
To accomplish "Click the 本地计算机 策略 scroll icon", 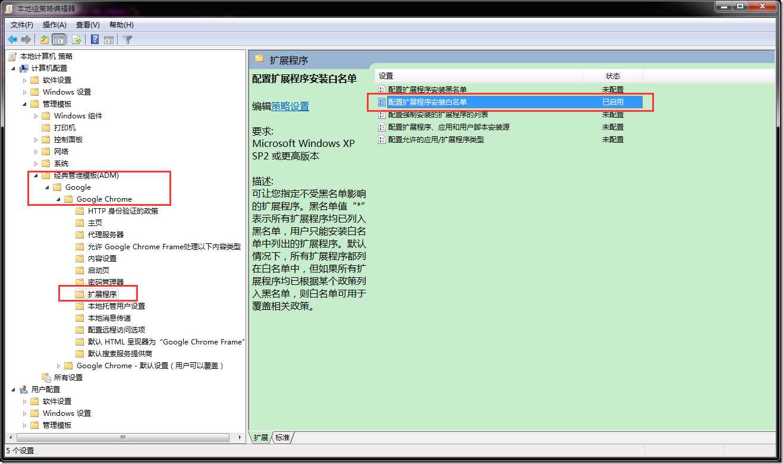I will click(12, 57).
